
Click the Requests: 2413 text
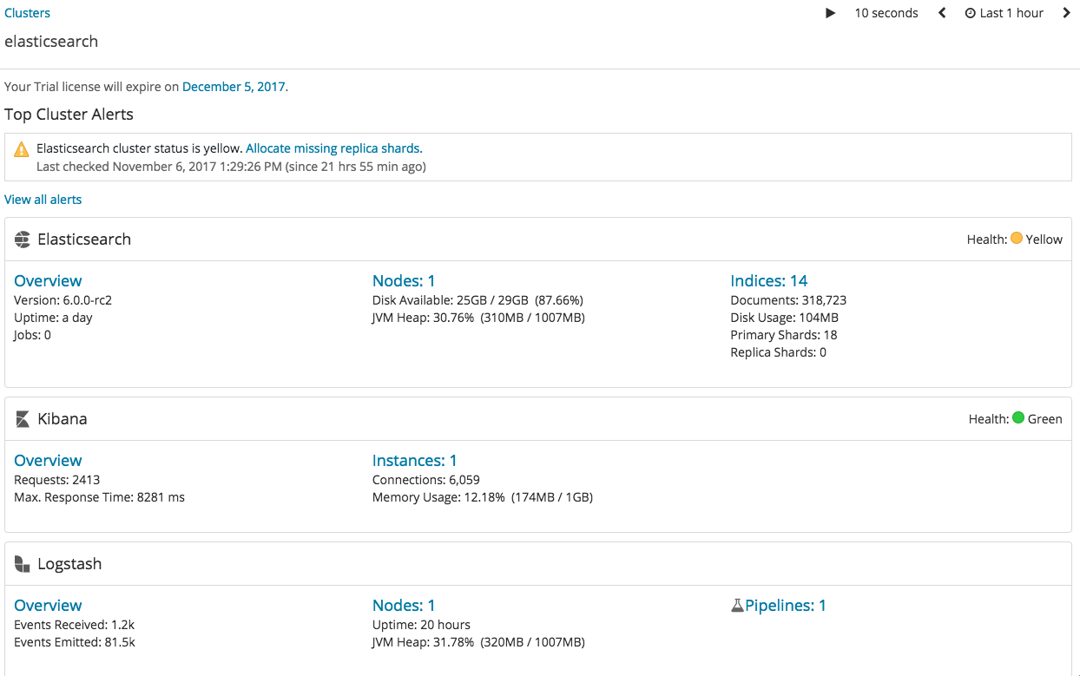[x=57, y=480]
